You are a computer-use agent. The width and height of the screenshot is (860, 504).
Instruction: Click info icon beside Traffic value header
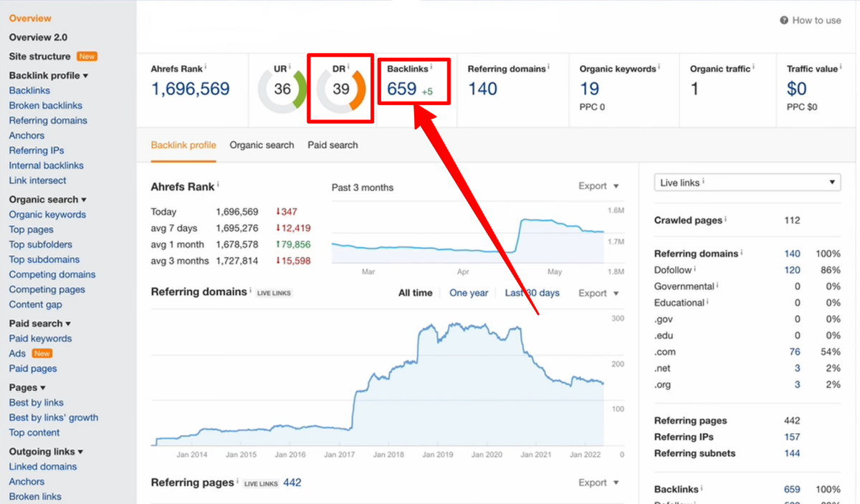(x=841, y=67)
